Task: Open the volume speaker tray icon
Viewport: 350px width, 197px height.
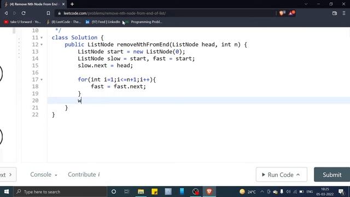Action: pos(288,192)
